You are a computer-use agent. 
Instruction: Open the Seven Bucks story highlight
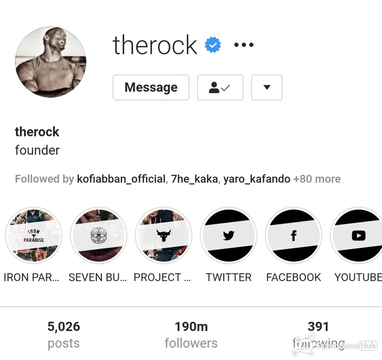click(99, 235)
